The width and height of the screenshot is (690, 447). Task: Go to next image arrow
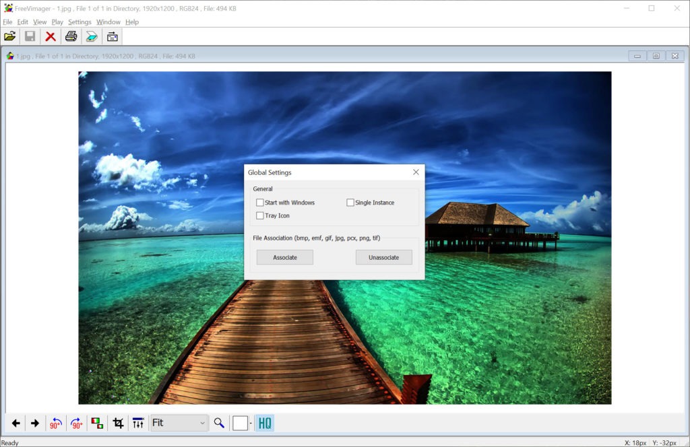35,423
